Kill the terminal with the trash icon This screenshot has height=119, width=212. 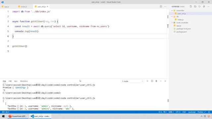click(x=156, y=81)
